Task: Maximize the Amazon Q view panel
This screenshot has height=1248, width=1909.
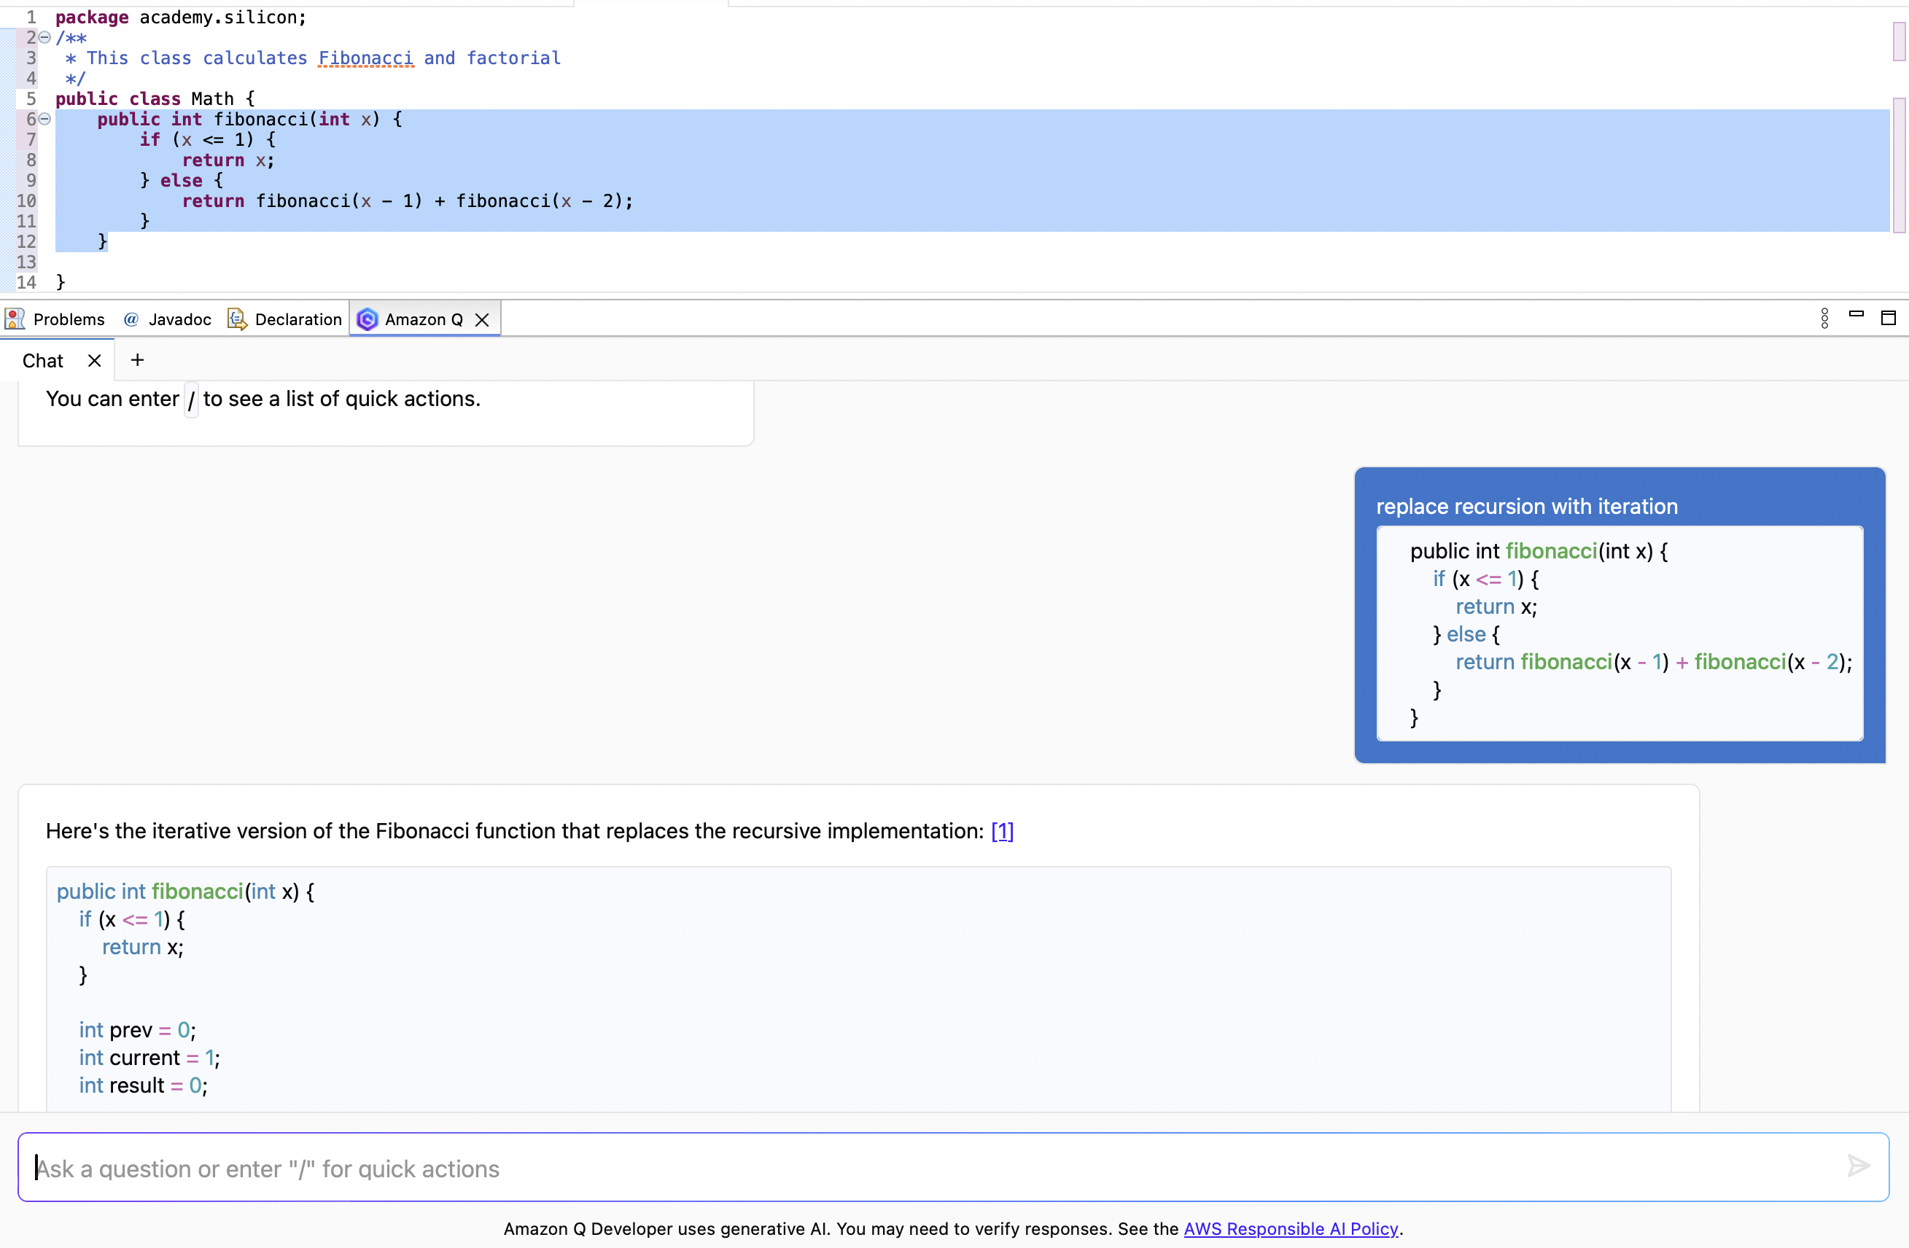Action: coord(1890,317)
